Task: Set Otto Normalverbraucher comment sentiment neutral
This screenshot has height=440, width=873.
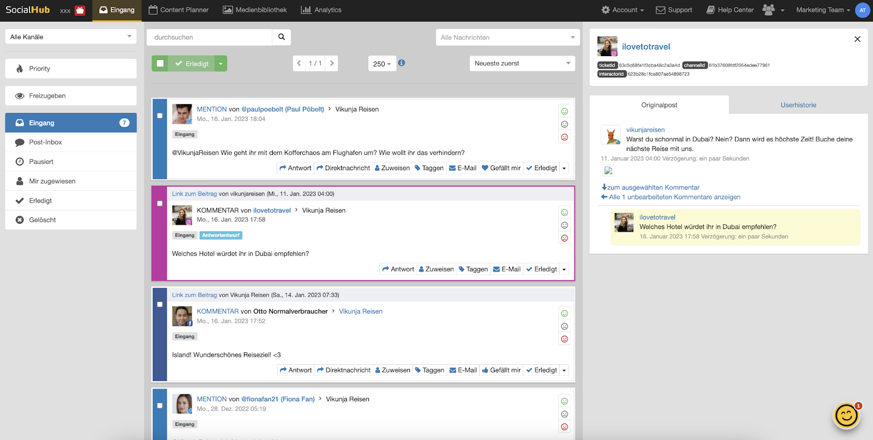Action: point(565,327)
